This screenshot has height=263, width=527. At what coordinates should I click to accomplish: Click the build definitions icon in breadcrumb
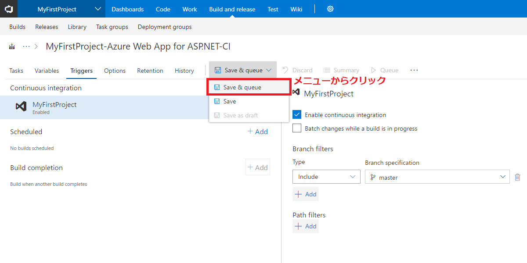click(12, 46)
